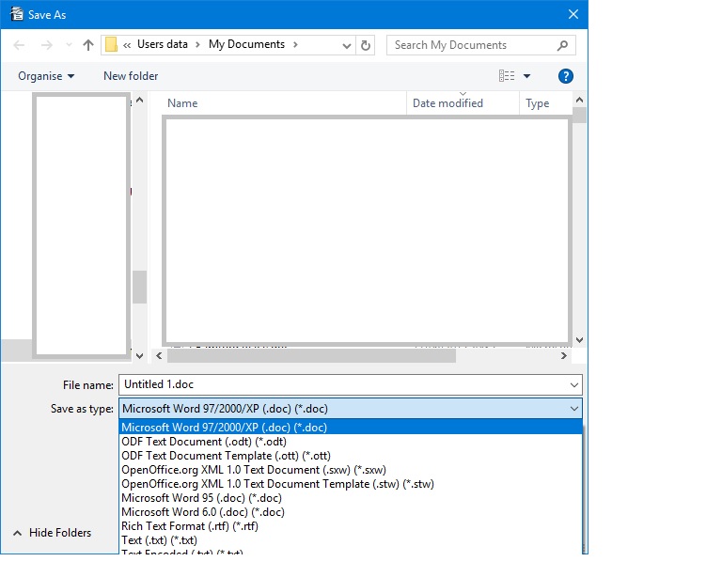Choose Rich Text Format (.rtf) option
This screenshot has height=577, width=722.
(190, 526)
